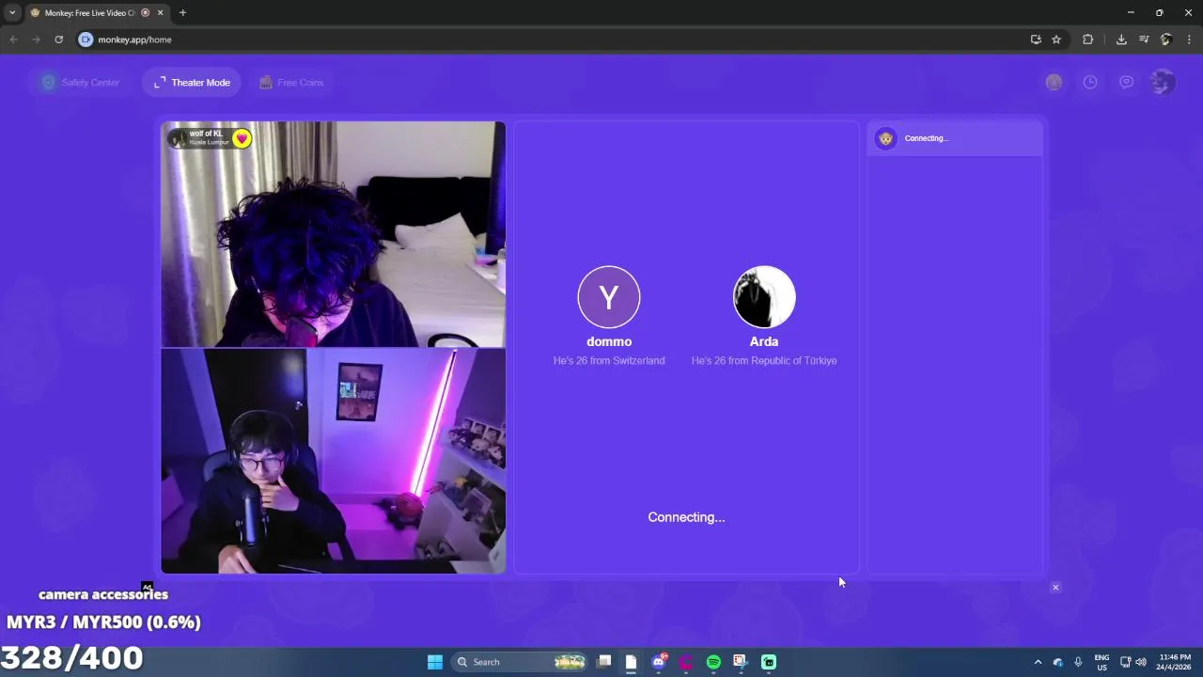Click the name dommo
The image size is (1203, 677).
click(x=609, y=341)
